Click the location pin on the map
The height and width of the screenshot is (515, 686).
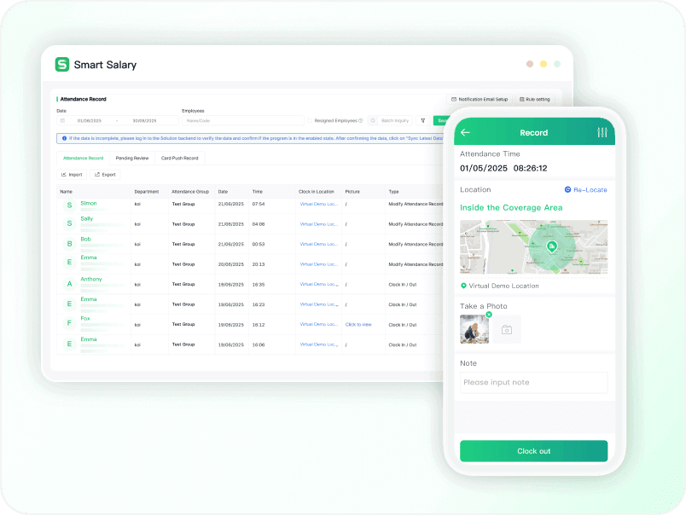coord(553,247)
